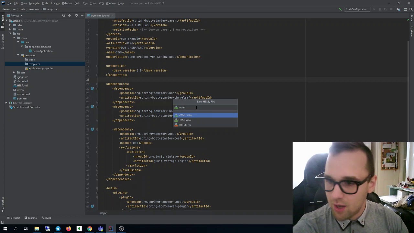The image size is (414, 233).
Task: Click the file name input field containing index
Action: pos(205,107)
